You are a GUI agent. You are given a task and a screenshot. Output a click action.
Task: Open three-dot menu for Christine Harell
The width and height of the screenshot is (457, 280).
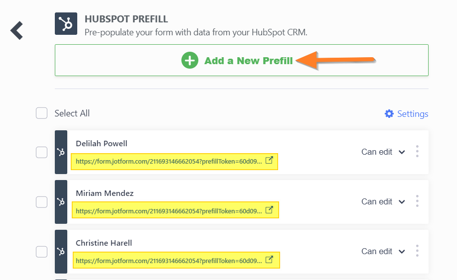pyautogui.click(x=417, y=251)
